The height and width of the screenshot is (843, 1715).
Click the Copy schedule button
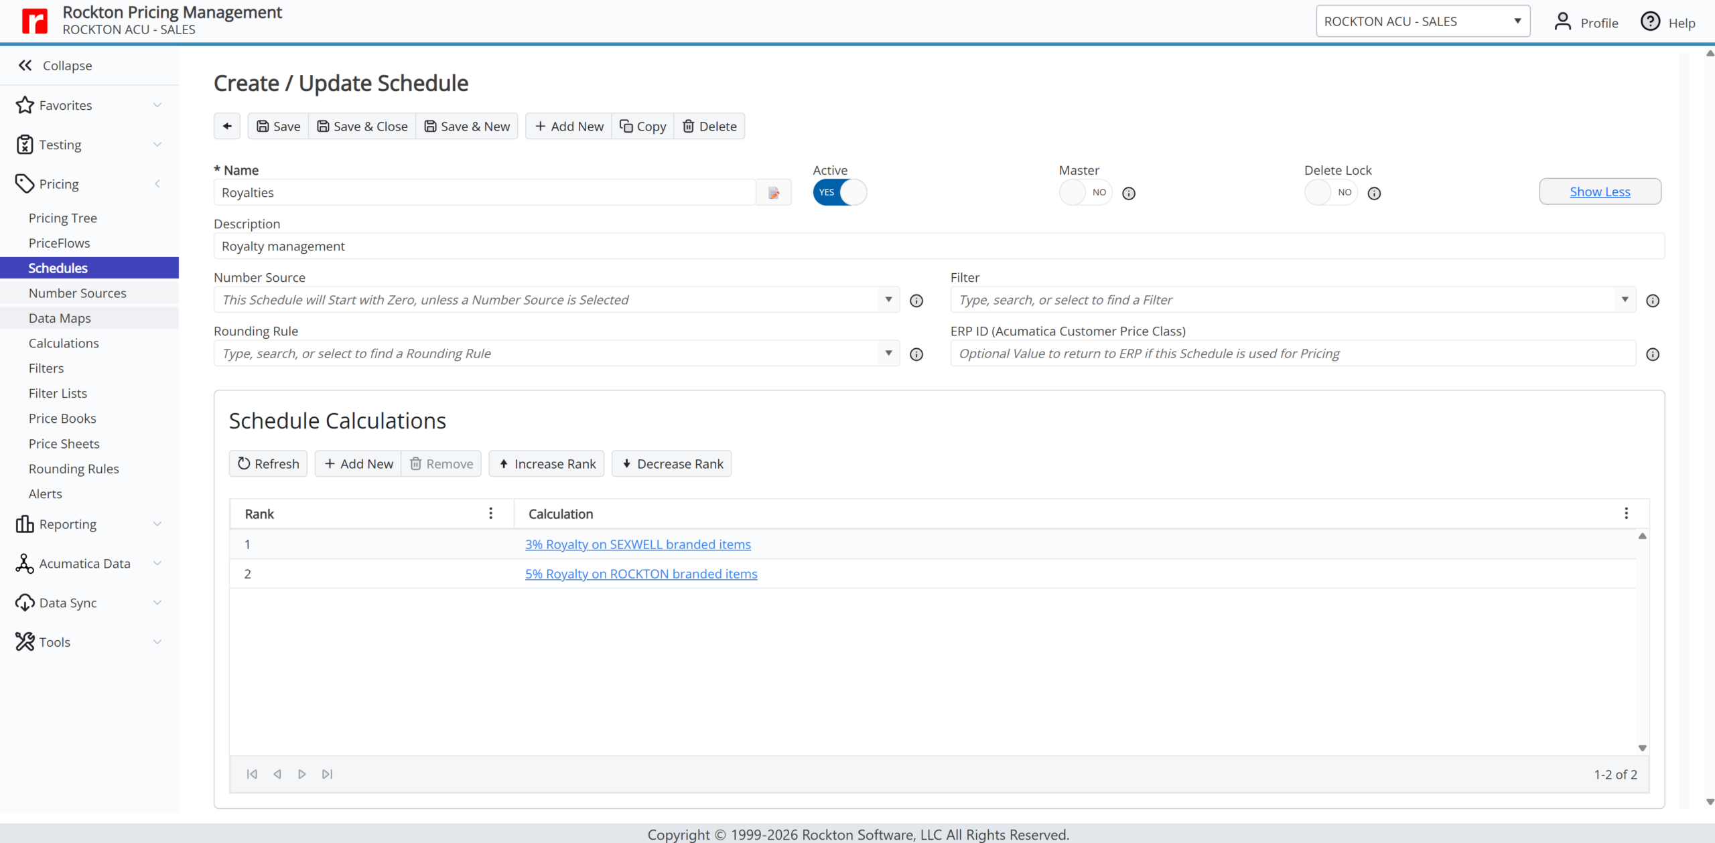click(642, 126)
